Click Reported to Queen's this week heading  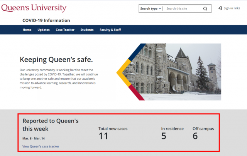[51, 125]
